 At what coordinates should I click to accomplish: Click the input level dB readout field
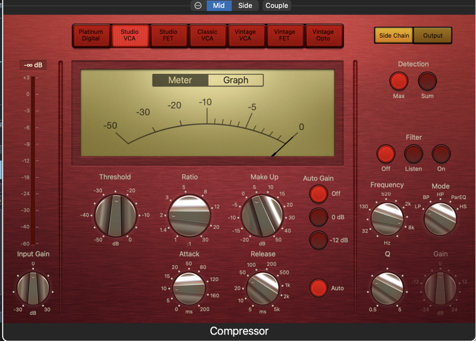click(x=33, y=65)
